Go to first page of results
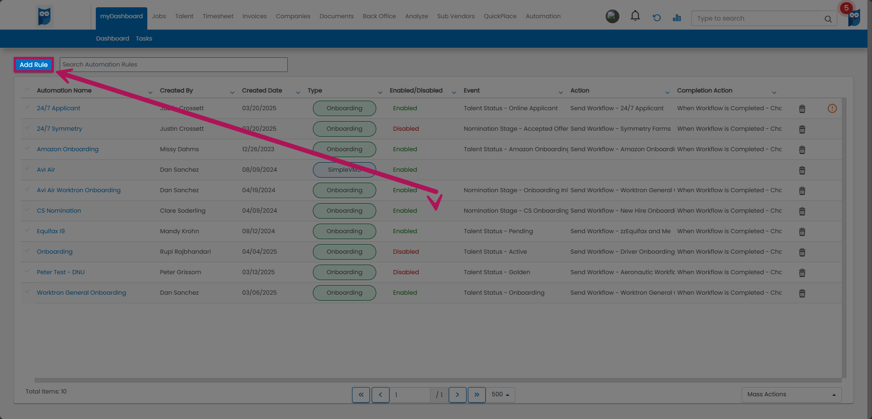The width and height of the screenshot is (872, 419). (361, 395)
